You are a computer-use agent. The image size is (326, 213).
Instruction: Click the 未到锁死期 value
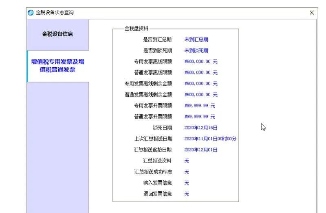(x=196, y=51)
